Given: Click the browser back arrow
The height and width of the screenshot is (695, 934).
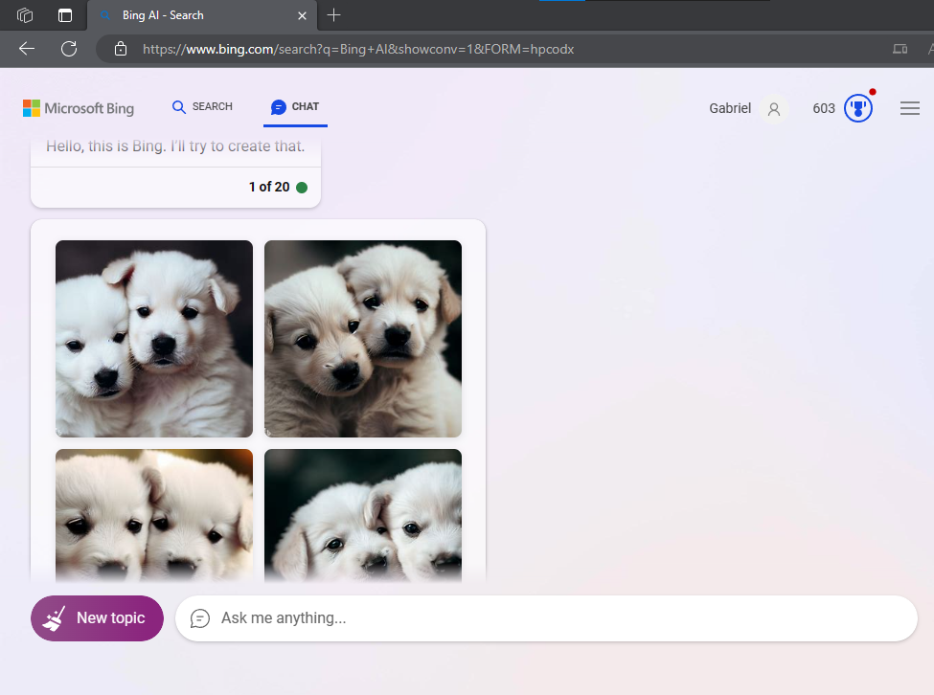Looking at the screenshot, I should tap(27, 49).
